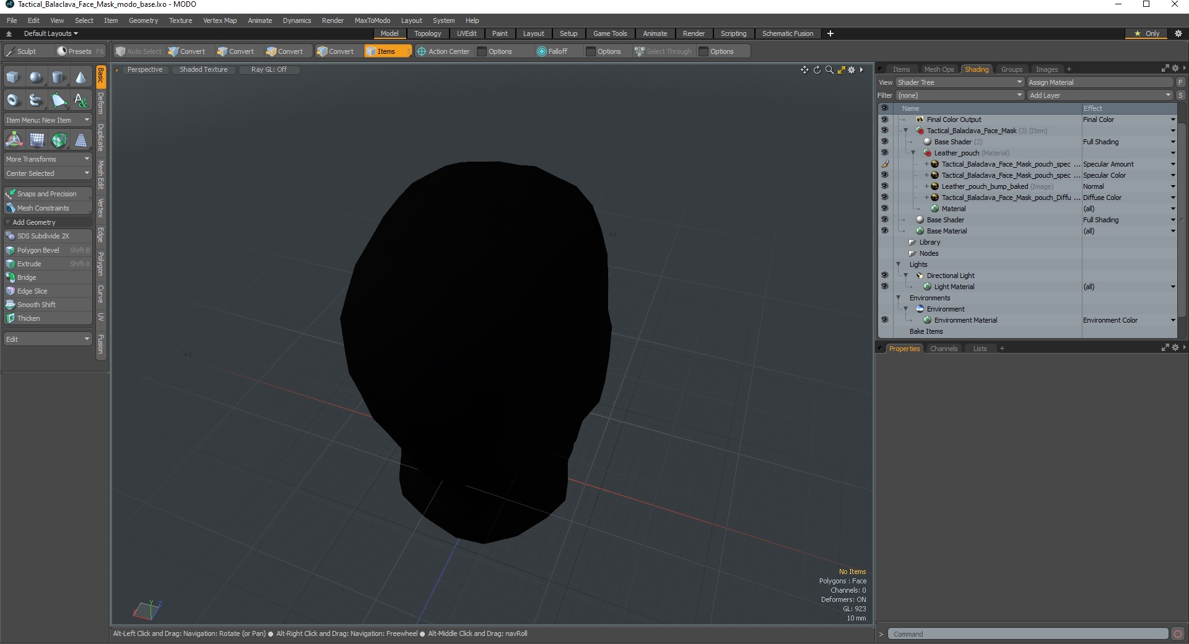Select the Cone primitive tool

pyautogui.click(x=81, y=77)
